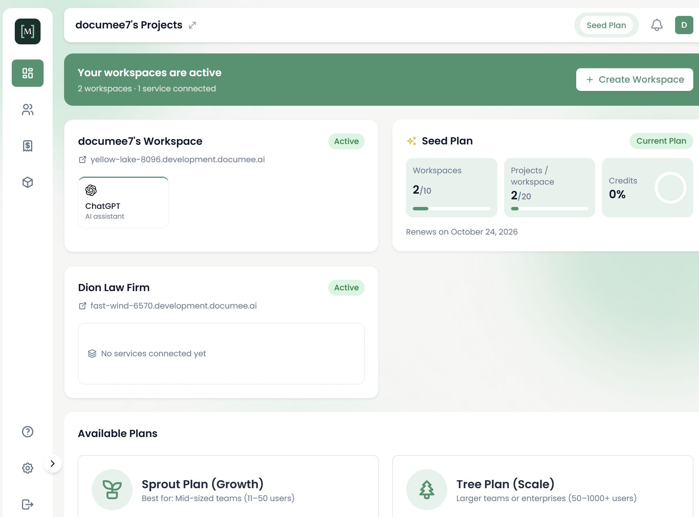Select the Sprout Plan (Growth) title

202,484
